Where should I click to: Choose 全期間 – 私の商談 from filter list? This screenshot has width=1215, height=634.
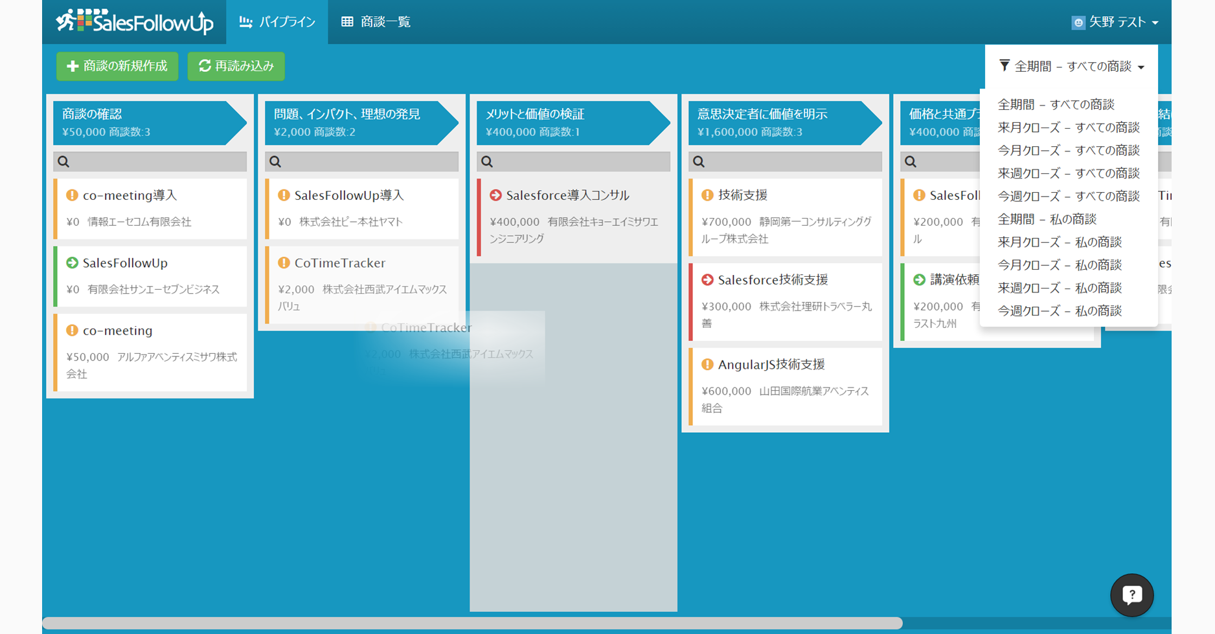click(1047, 219)
